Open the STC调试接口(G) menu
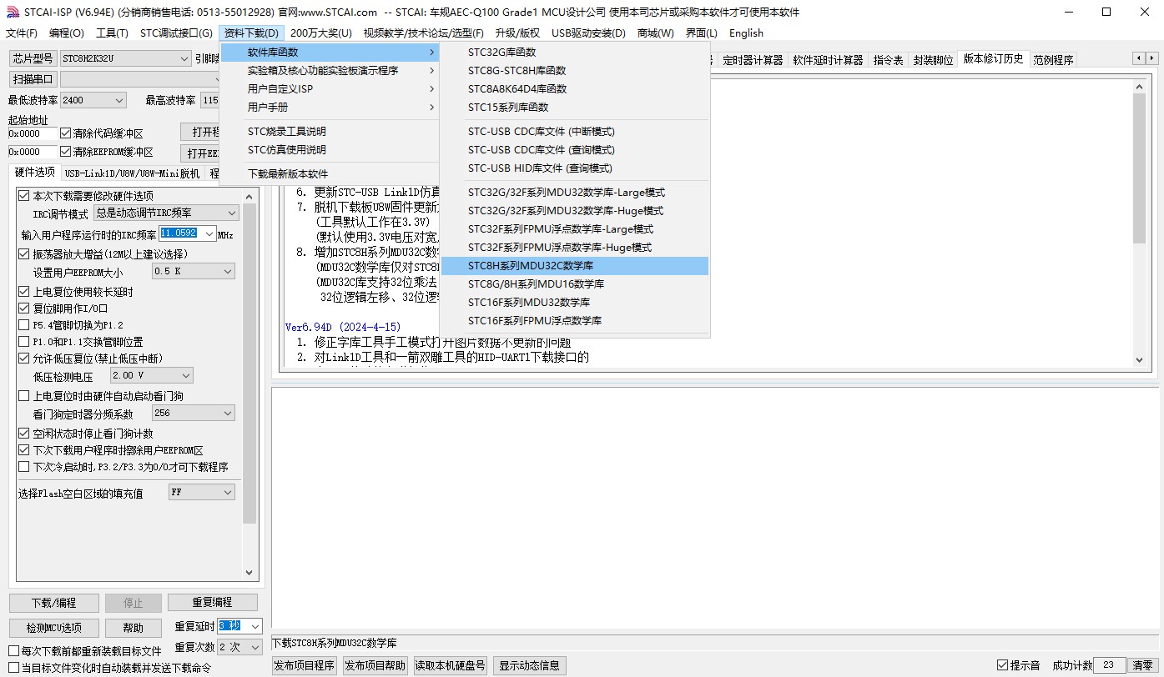The width and height of the screenshot is (1164, 677). pyautogui.click(x=176, y=33)
